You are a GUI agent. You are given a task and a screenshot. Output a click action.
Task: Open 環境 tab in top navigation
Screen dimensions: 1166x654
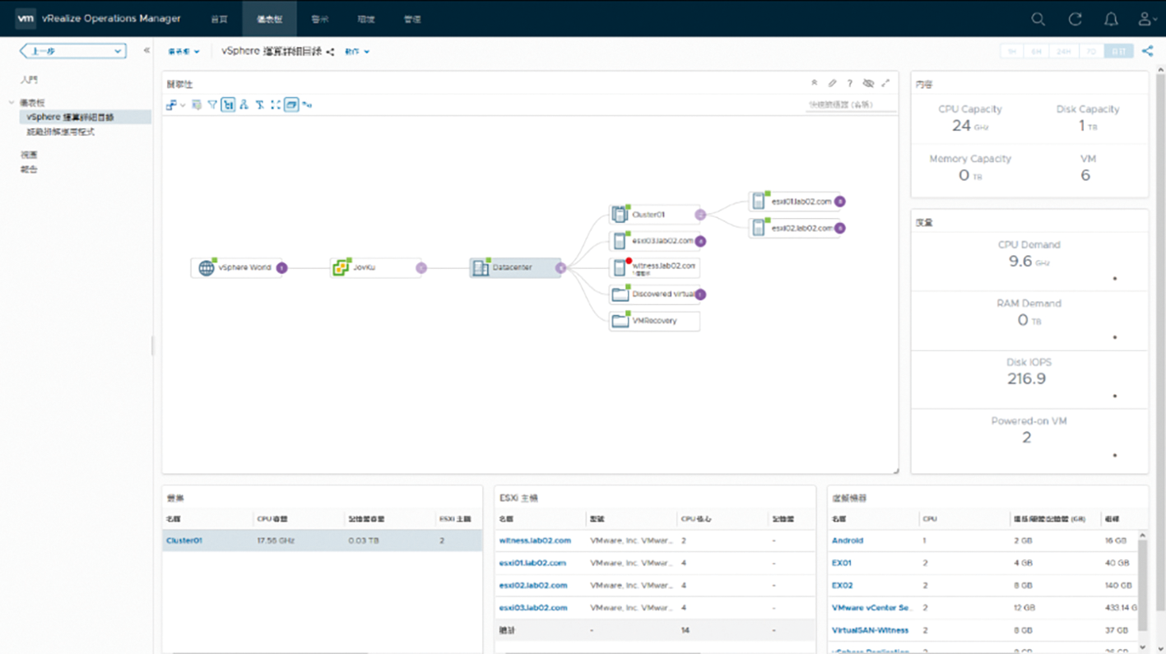(x=365, y=19)
